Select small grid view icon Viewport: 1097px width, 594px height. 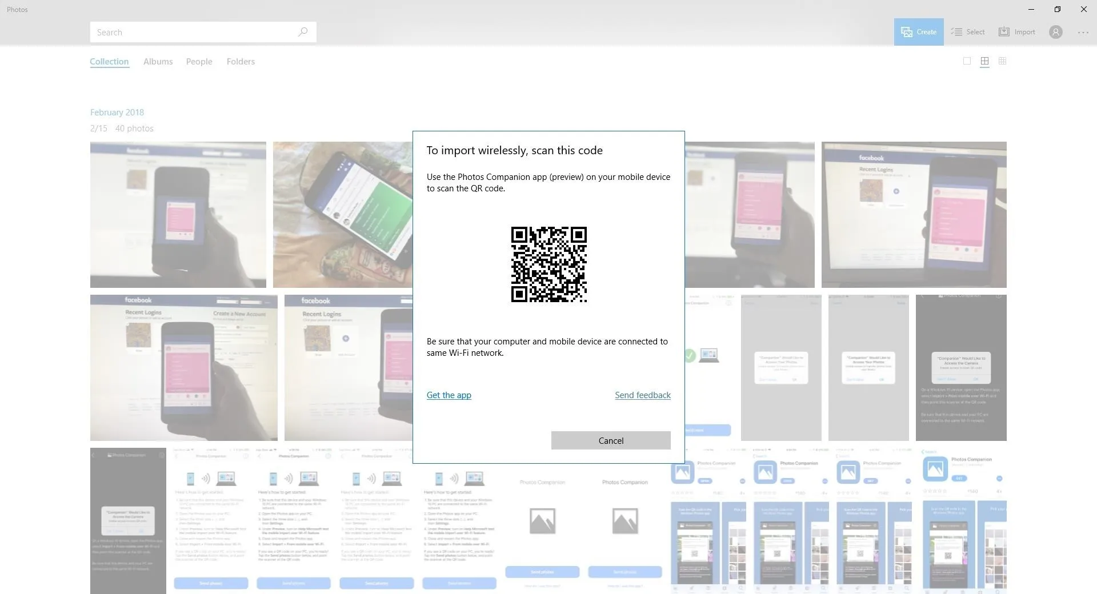point(1002,61)
